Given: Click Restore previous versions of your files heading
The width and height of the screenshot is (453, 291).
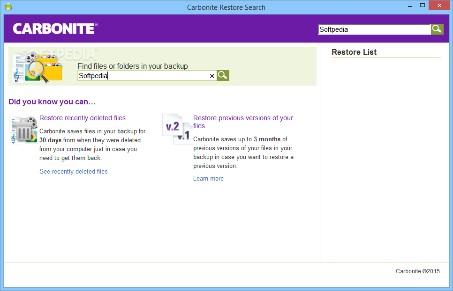Looking at the screenshot, I should point(243,122).
